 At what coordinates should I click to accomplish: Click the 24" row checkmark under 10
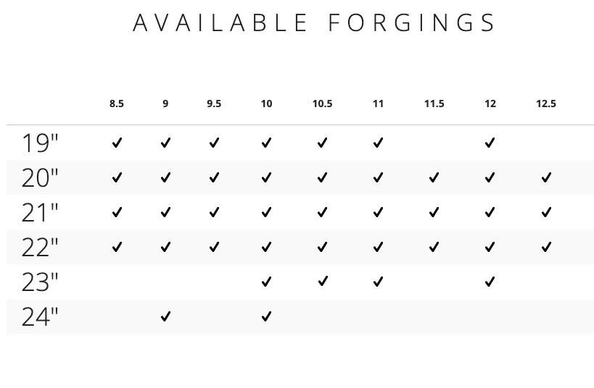click(266, 316)
